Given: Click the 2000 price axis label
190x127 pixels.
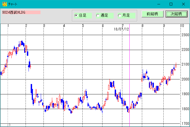Looking at the screenshot, I should pos(185,79).
